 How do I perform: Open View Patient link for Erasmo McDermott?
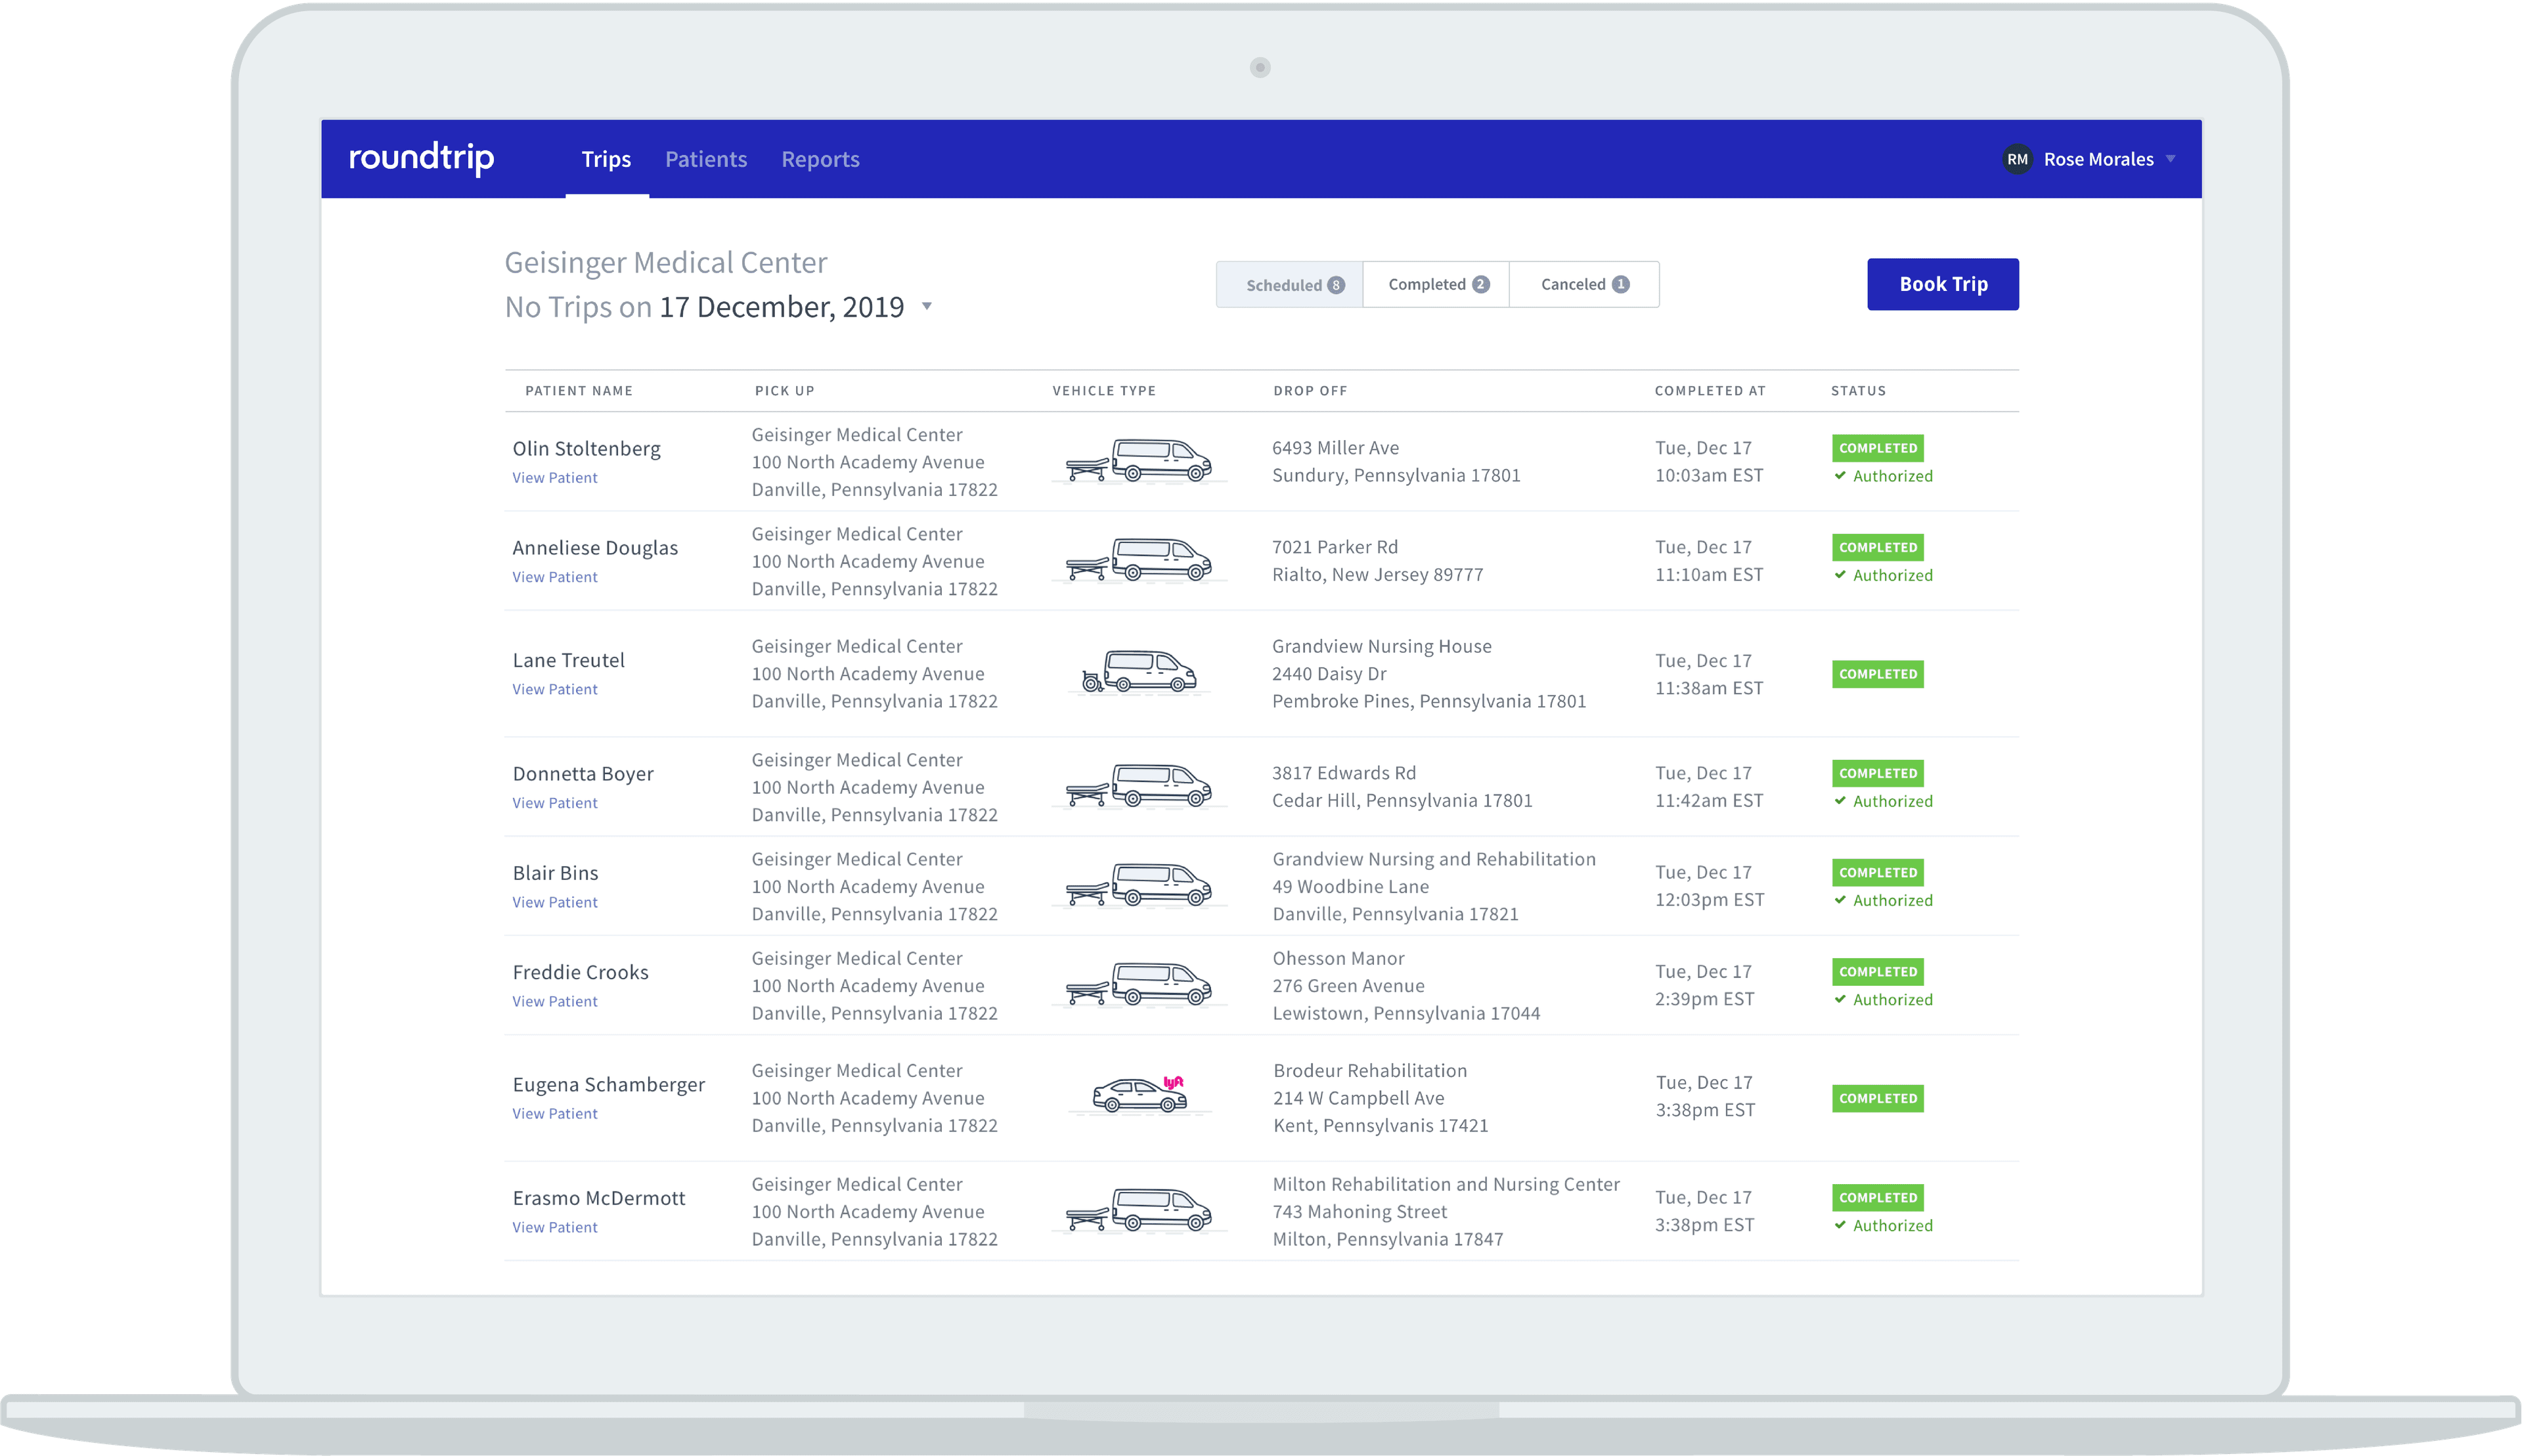[x=554, y=1227]
